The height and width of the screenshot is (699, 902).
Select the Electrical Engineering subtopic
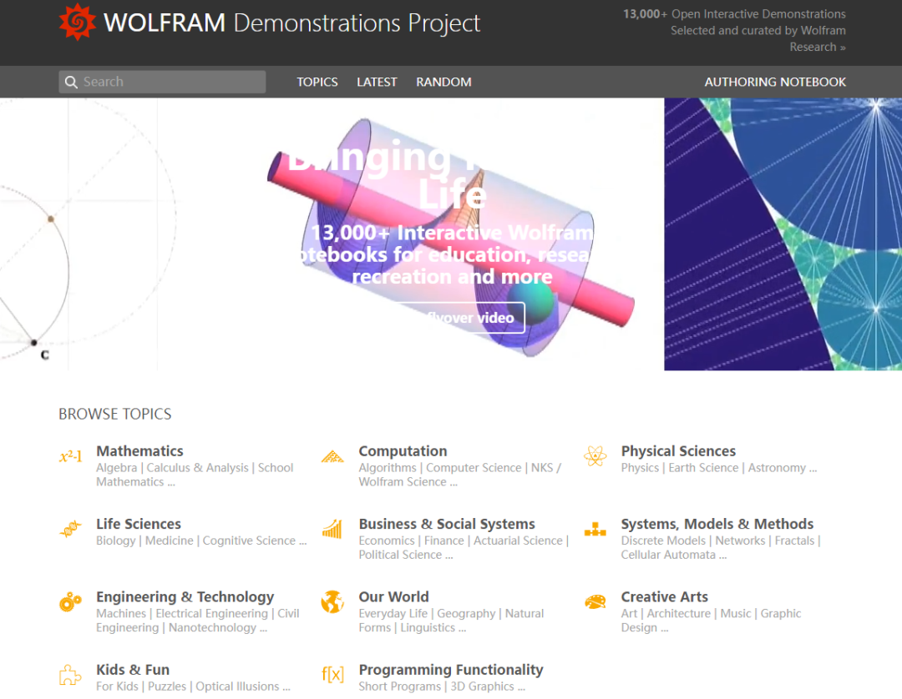211,613
